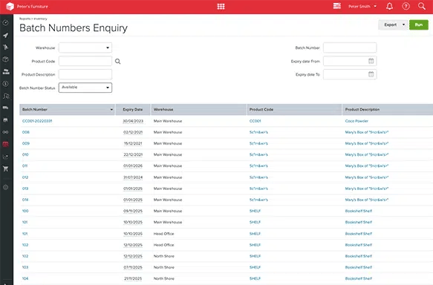Open the storefront icon in sidebar

click(5, 120)
